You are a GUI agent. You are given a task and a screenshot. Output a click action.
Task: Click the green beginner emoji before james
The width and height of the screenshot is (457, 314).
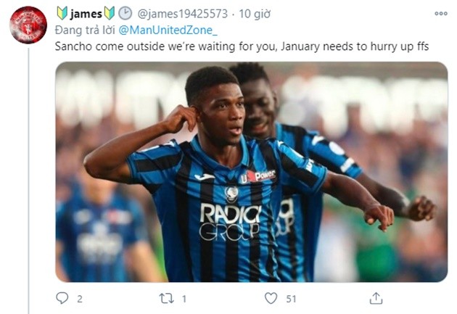[x=62, y=13]
